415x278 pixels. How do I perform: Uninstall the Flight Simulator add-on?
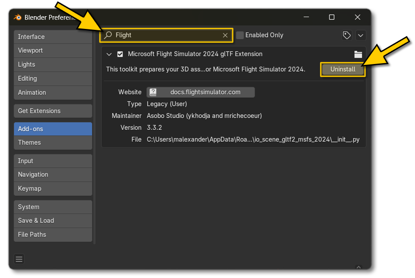click(x=343, y=69)
